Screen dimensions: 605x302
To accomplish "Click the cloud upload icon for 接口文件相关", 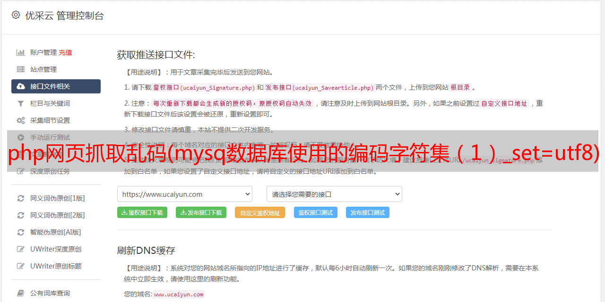I will 21,86.
